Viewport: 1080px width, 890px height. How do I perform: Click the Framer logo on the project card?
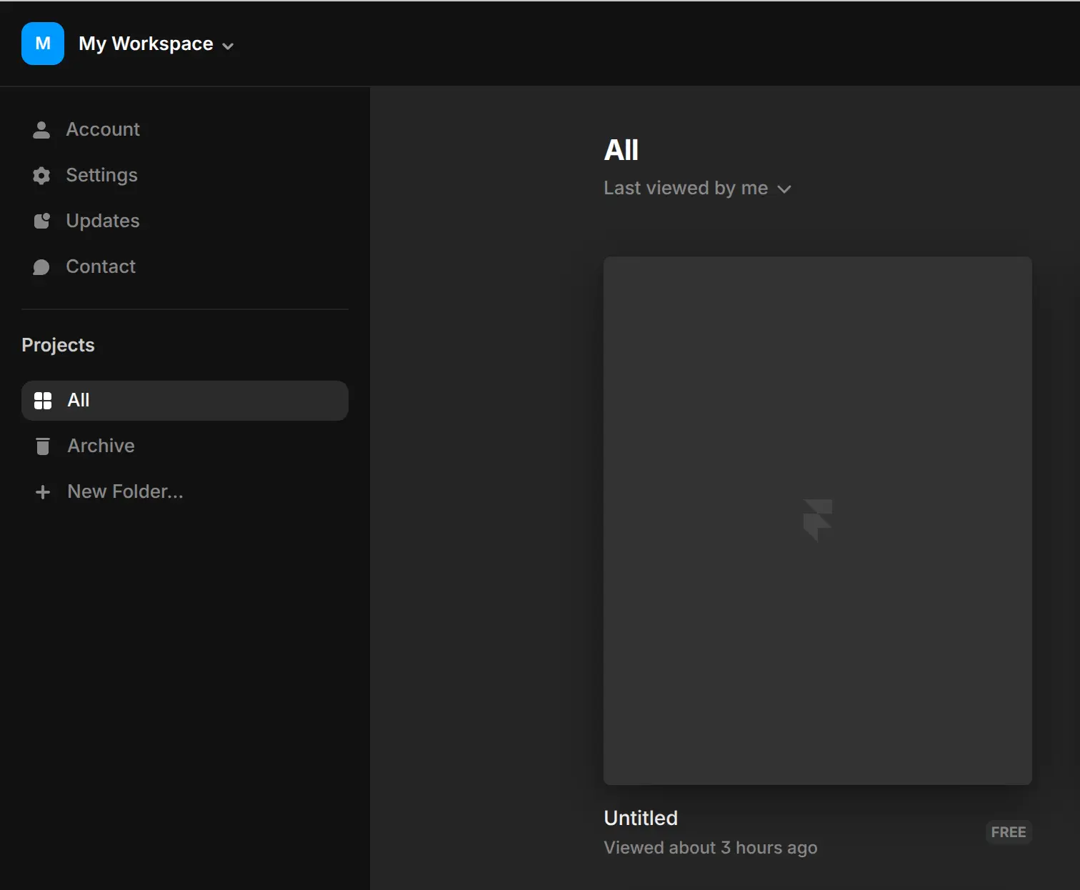(818, 521)
